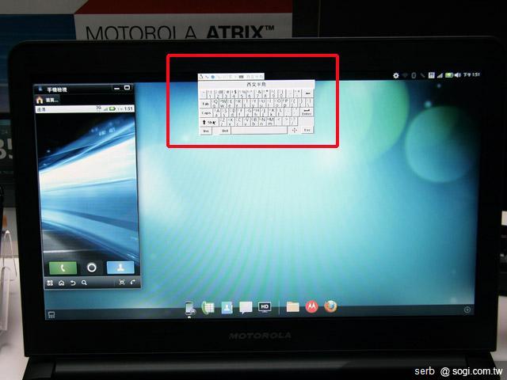Click the volume speaker icon in status bar
Image resolution: width=507 pixels, height=380 pixels.
(x=458, y=75)
